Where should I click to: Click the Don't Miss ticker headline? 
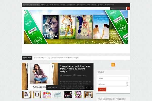point(56,58)
